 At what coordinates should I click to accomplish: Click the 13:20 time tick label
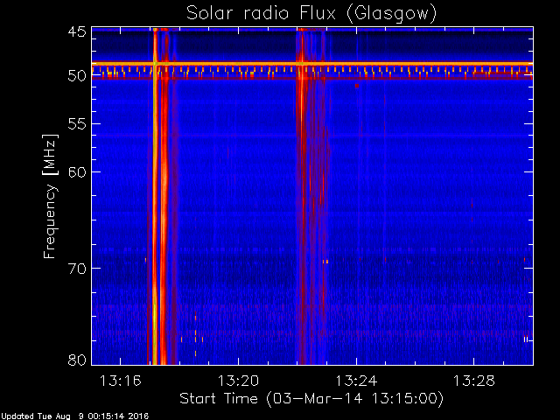pos(238,381)
